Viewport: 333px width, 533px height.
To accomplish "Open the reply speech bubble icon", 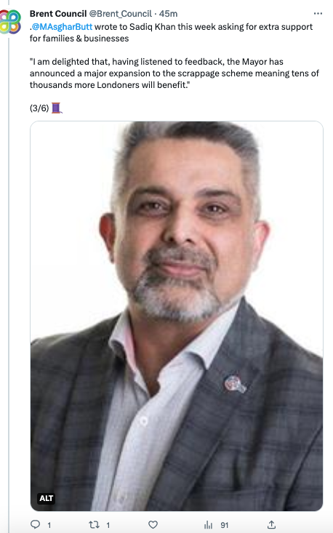I will click(x=36, y=524).
